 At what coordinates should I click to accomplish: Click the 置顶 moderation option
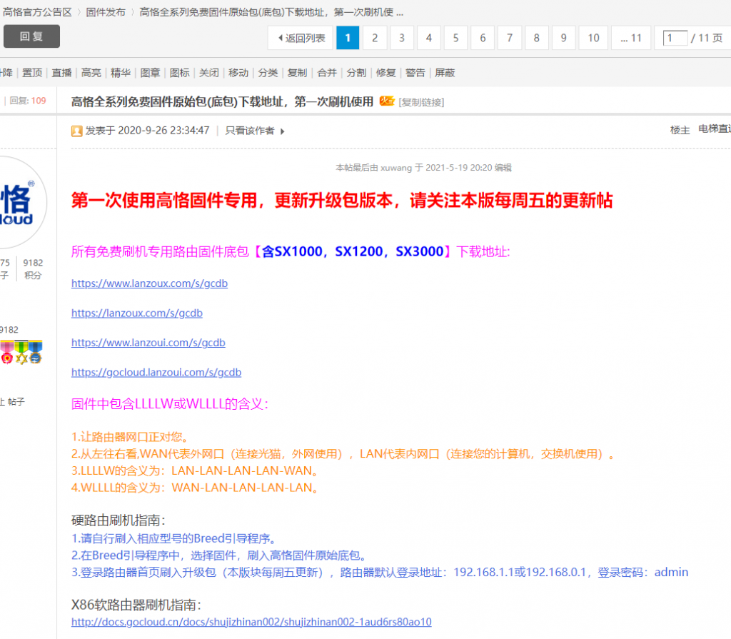[32, 73]
